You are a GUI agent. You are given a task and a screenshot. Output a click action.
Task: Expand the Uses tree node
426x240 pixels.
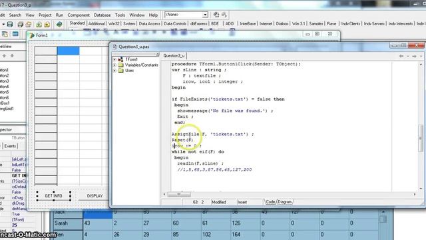click(x=114, y=71)
